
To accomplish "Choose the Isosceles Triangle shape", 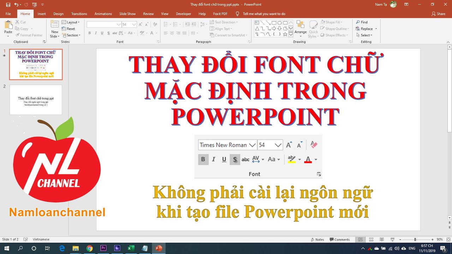I will (257, 29).
